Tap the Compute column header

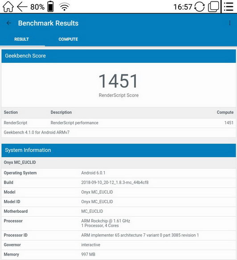(225, 112)
